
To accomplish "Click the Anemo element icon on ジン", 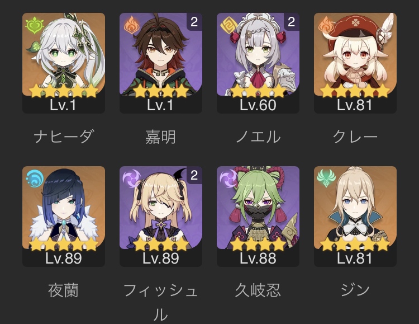I will pyautogui.click(x=326, y=179).
